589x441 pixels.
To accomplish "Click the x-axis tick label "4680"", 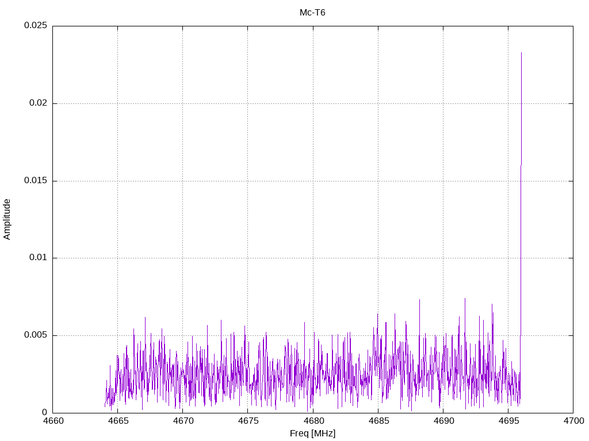I will 313,421.
